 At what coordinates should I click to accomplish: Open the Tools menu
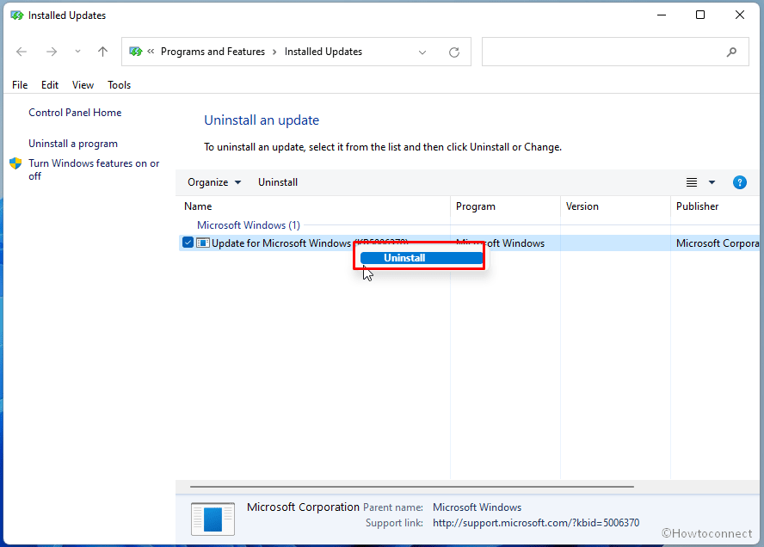coord(119,85)
